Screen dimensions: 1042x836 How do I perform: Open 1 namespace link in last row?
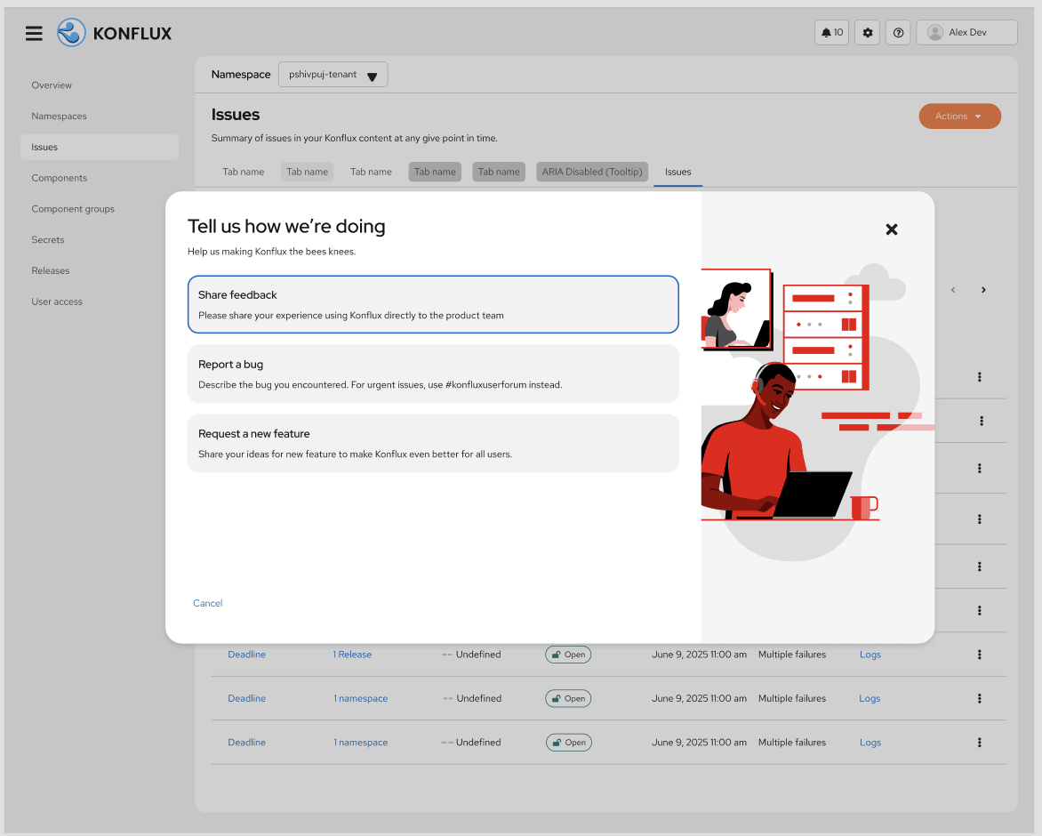tap(360, 743)
